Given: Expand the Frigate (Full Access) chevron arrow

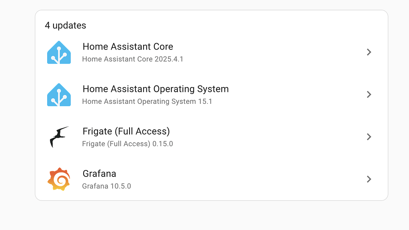Looking at the screenshot, I should (369, 137).
